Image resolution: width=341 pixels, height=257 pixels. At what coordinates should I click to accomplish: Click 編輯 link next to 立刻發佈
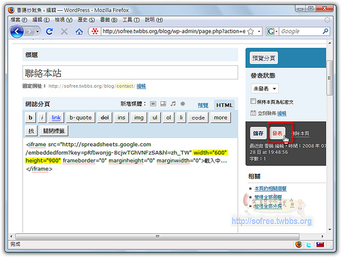coord(282,114)
